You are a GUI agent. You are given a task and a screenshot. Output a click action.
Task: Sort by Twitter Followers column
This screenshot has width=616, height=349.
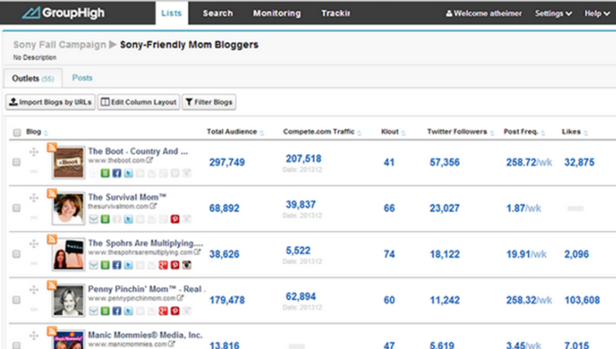coord(461,132)
